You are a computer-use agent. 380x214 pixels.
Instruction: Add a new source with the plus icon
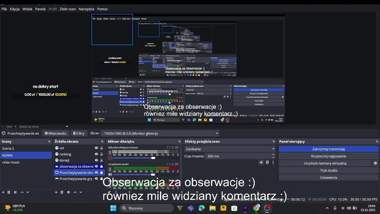pyautogui.click(x=56, y=192)
